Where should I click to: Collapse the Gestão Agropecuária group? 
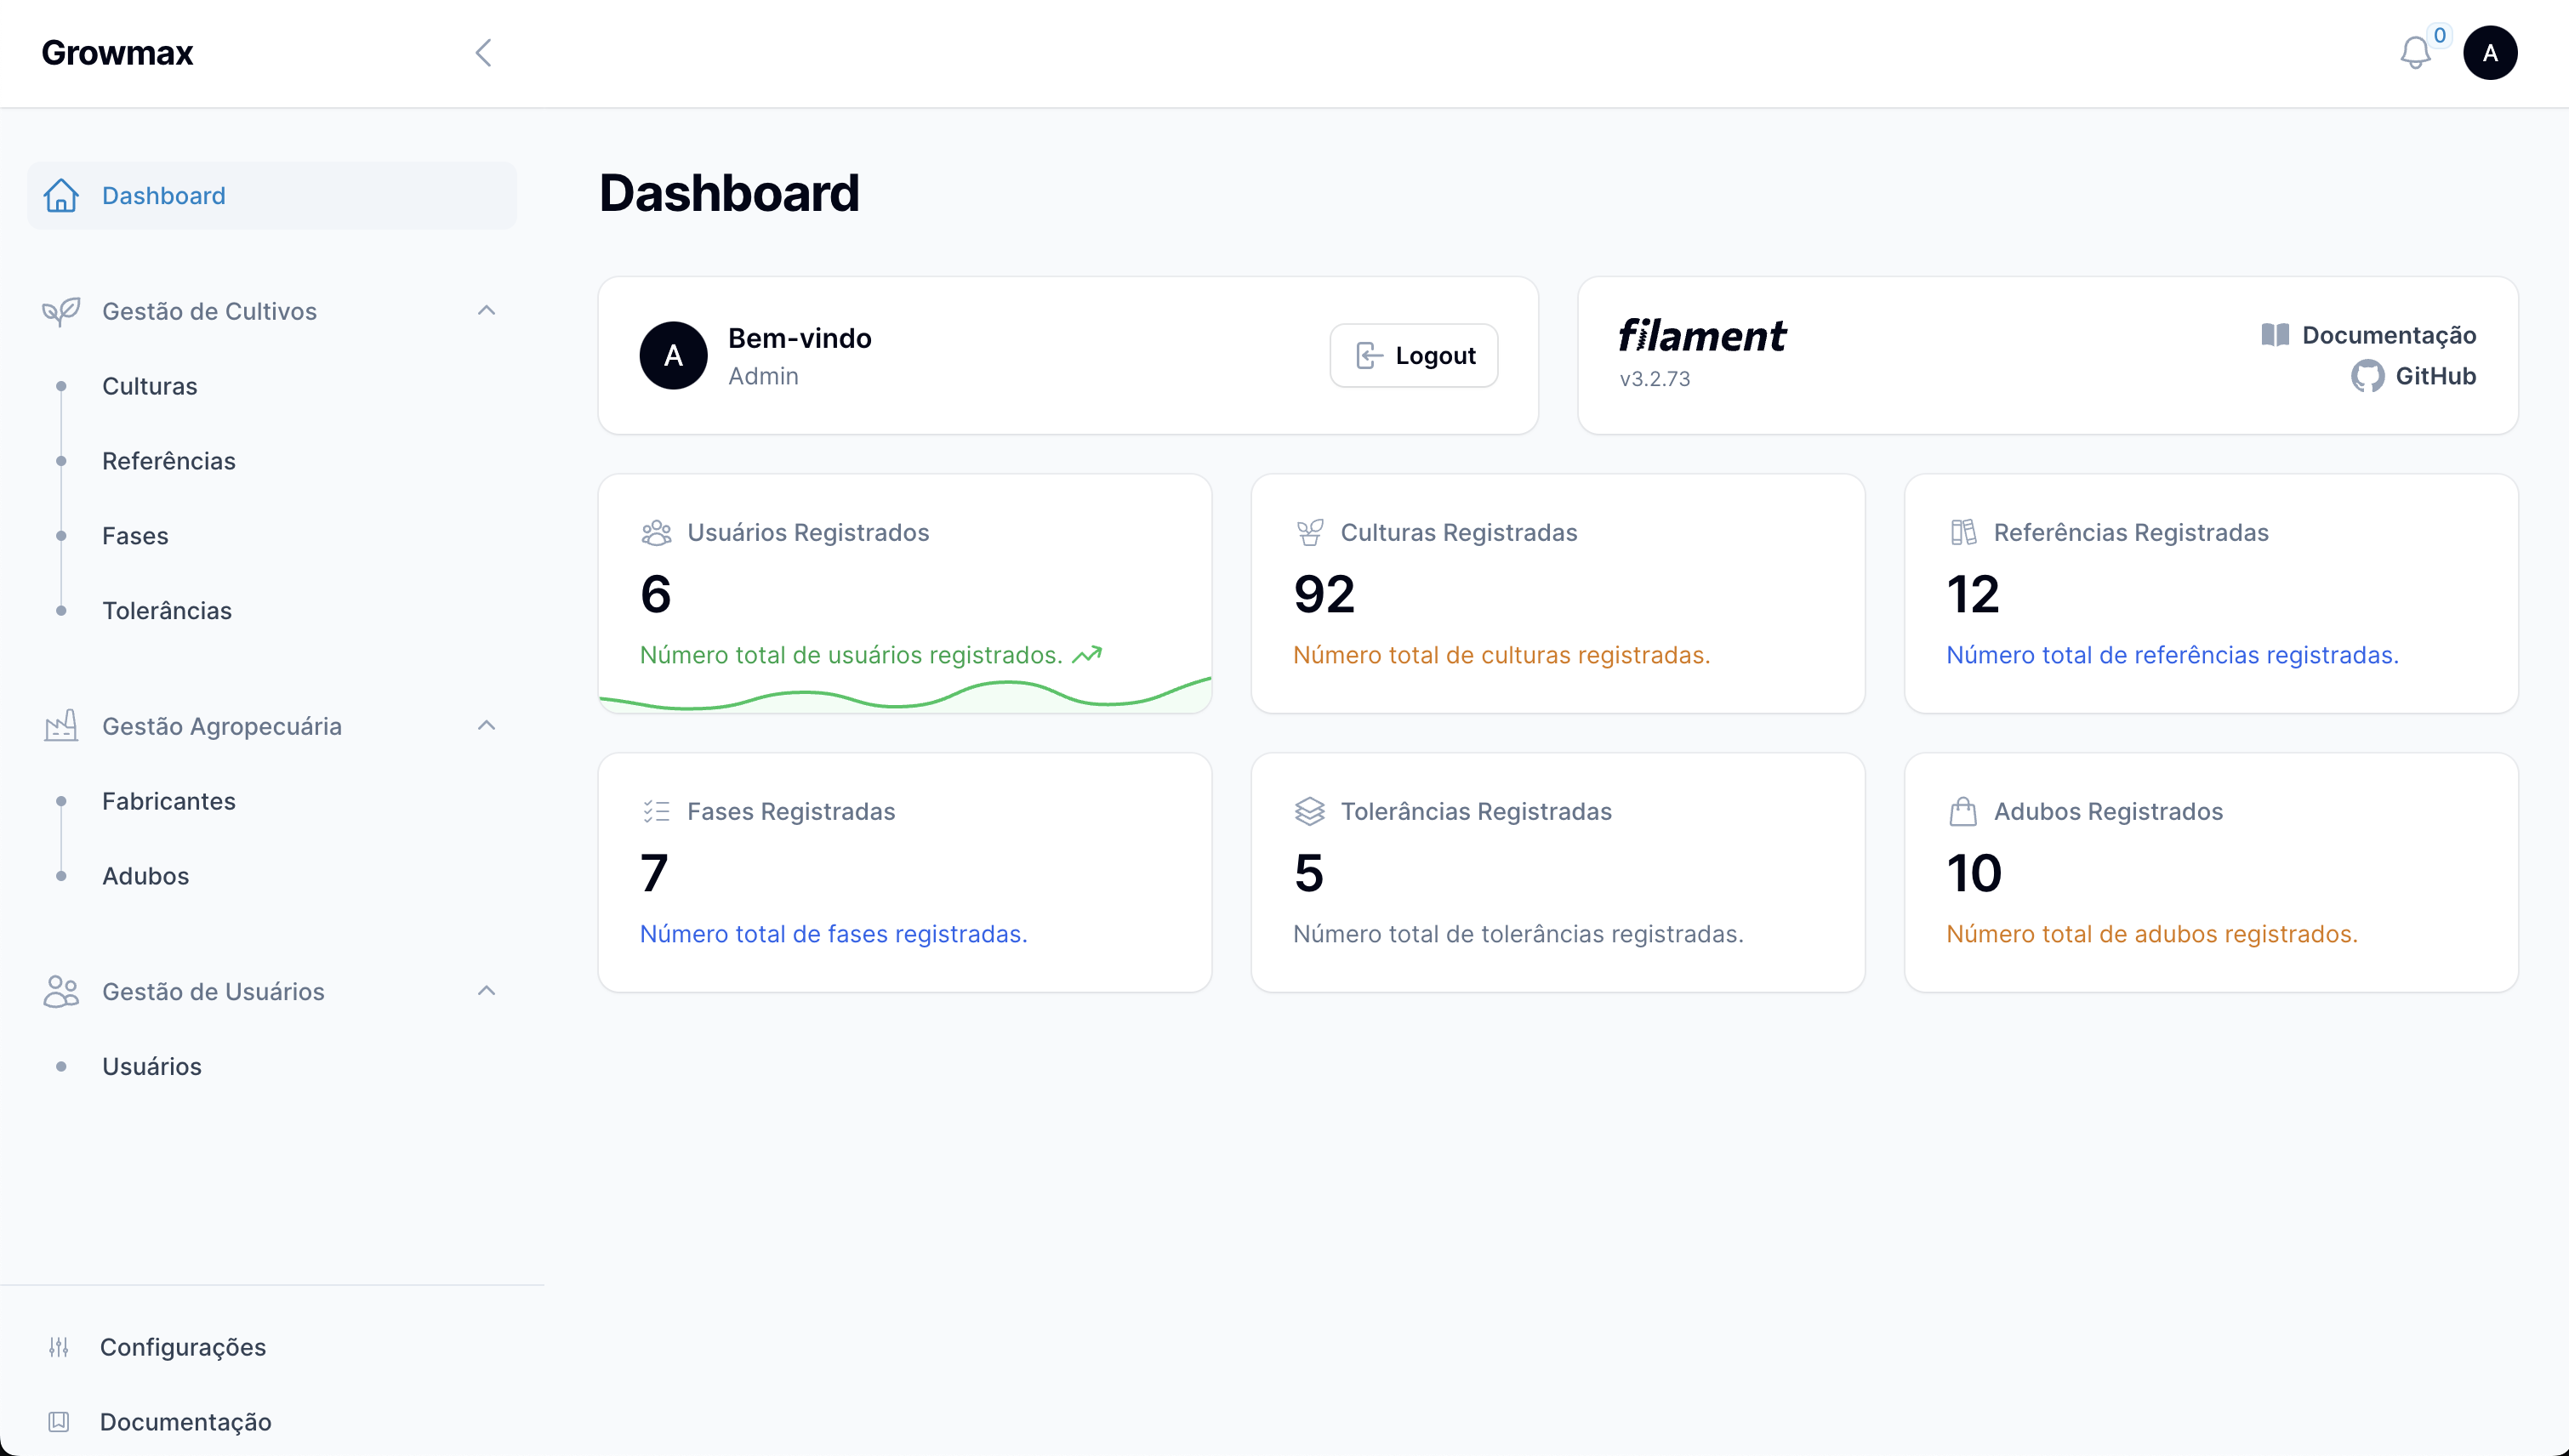click(486, 726)
